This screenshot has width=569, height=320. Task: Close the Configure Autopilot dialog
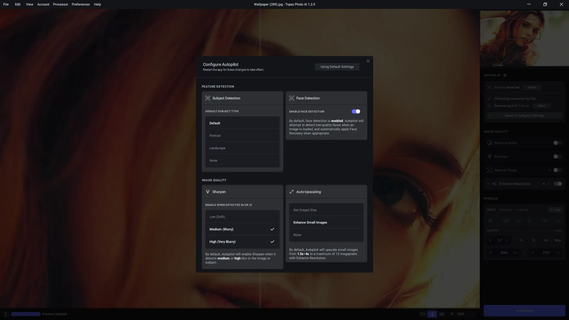click(368, 61)
